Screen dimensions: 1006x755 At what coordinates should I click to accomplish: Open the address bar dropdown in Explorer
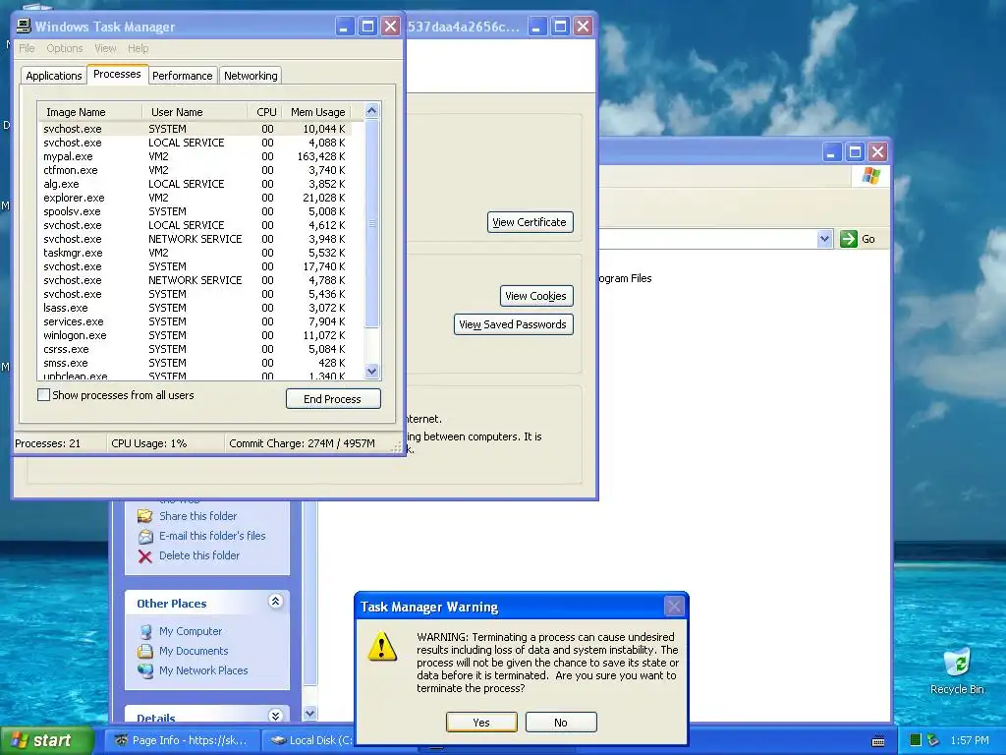tap(824, 239)
